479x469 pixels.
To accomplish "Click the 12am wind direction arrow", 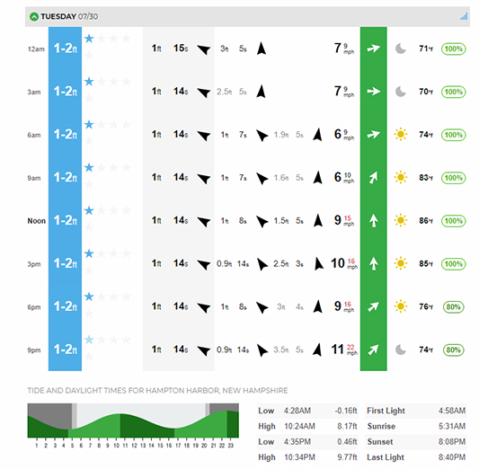I will click(x=373, y=49).
